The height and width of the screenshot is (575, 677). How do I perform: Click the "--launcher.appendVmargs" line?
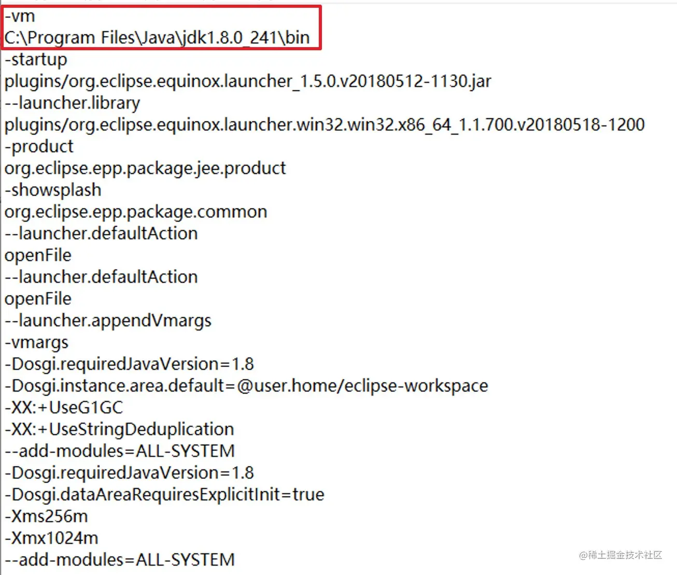(x=108, y=321)
